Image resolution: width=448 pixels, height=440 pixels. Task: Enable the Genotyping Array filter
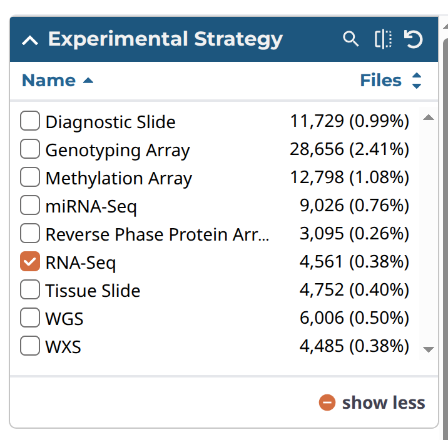tap(30, 149)
